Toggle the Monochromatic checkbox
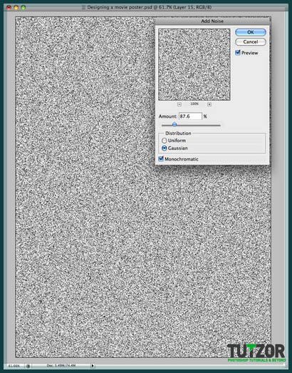Viewport: 292px width, 373px height. pos(161,158)
